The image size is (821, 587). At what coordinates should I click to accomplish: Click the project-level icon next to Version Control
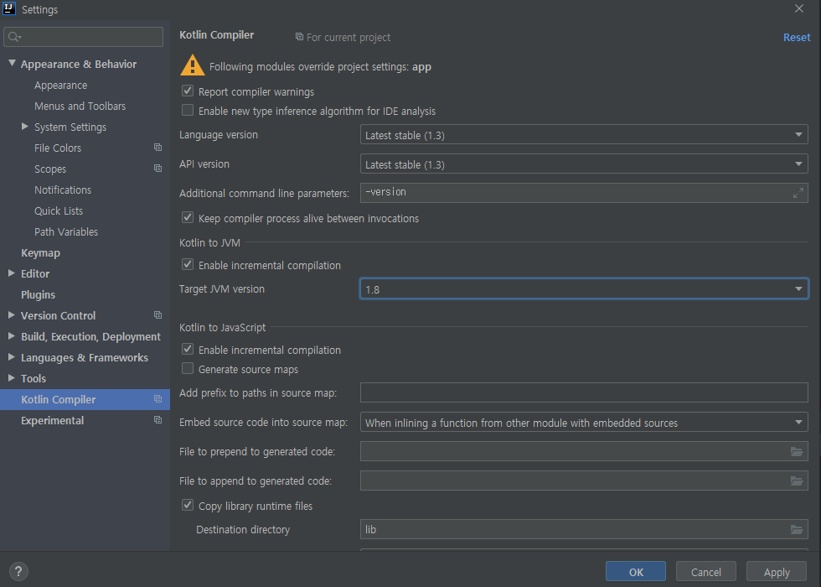[x=157, y=315]
